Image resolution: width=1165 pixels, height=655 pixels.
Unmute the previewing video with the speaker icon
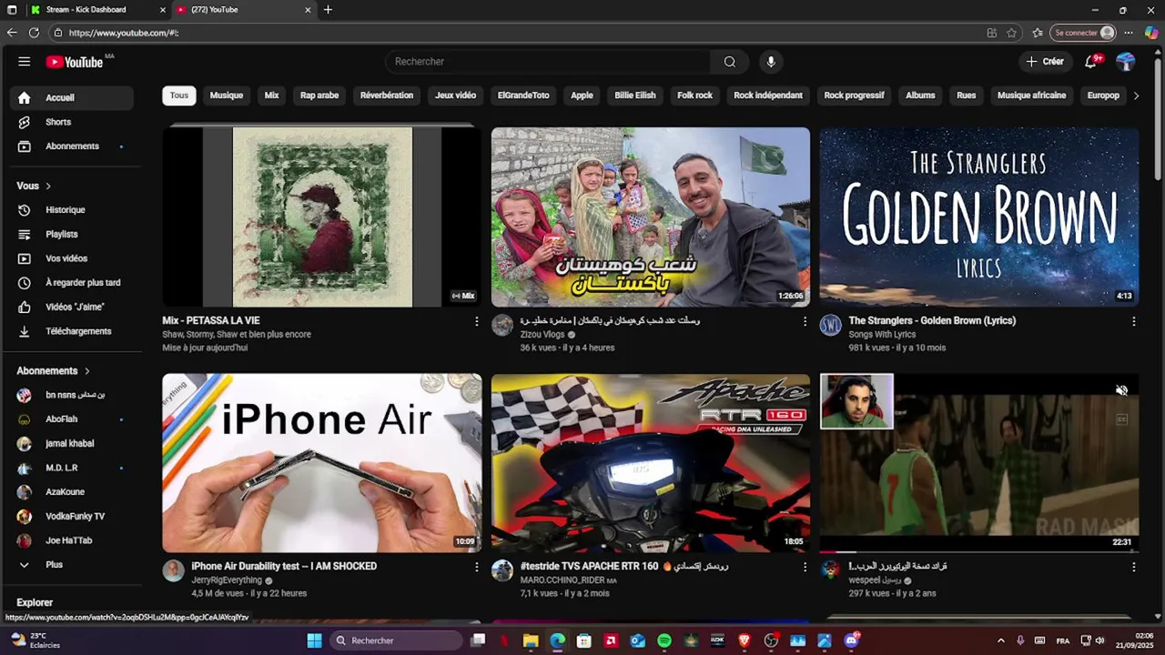[1121, 390]
